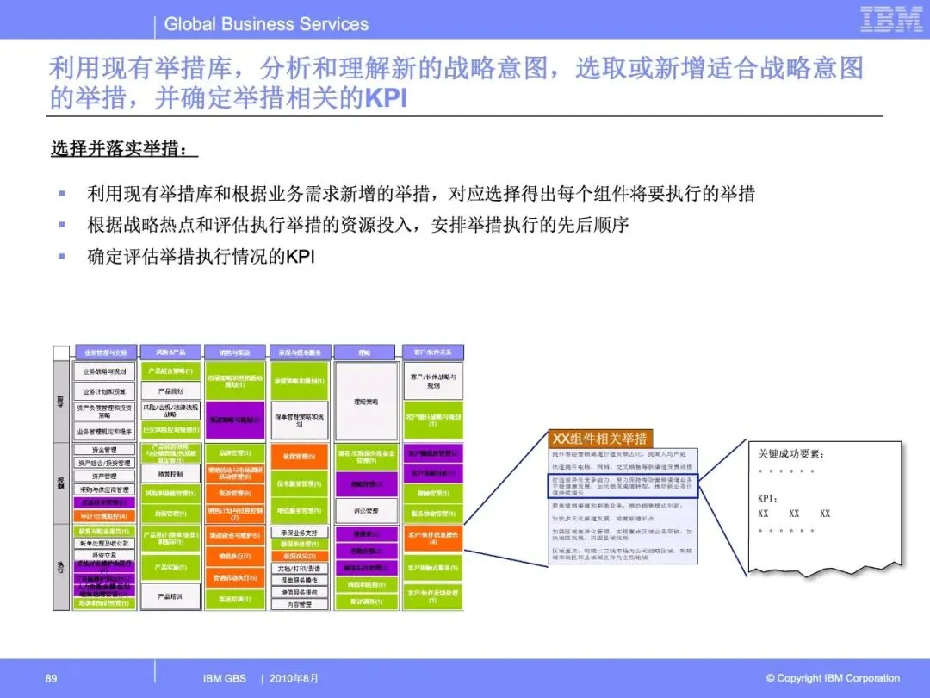Click the 销售与渠道 column header
This screenshot has width=930, height=698.
click(x=234, y=352)
